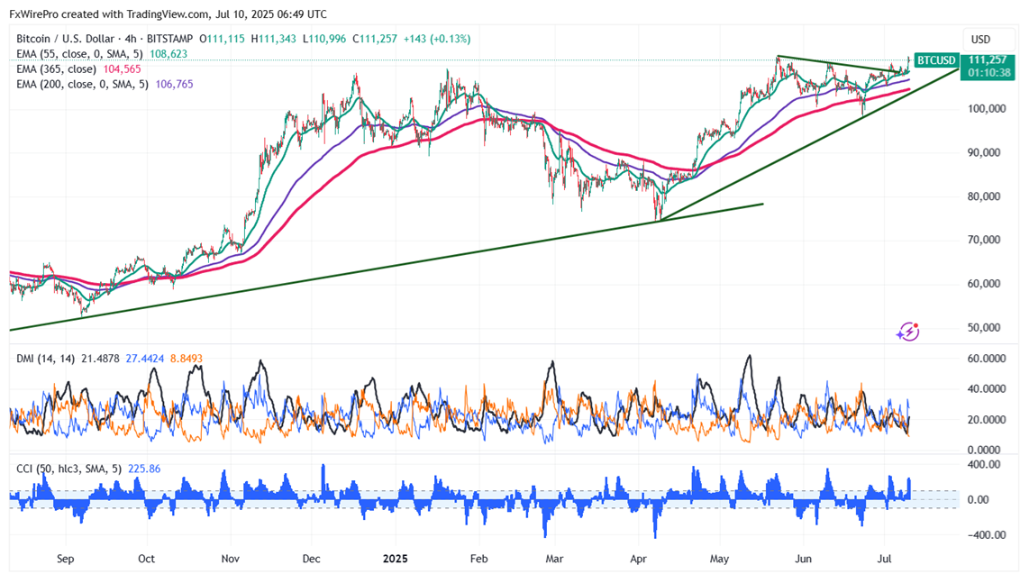Click the open price O111,115 value
1020x574 pixels.
coord(222,39)
